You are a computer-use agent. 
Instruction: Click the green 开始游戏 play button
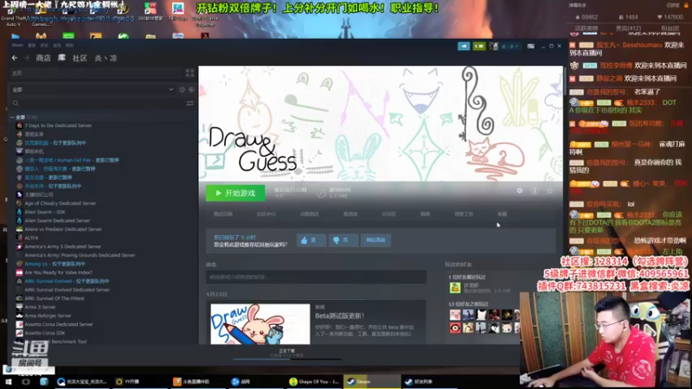point(235,193)
